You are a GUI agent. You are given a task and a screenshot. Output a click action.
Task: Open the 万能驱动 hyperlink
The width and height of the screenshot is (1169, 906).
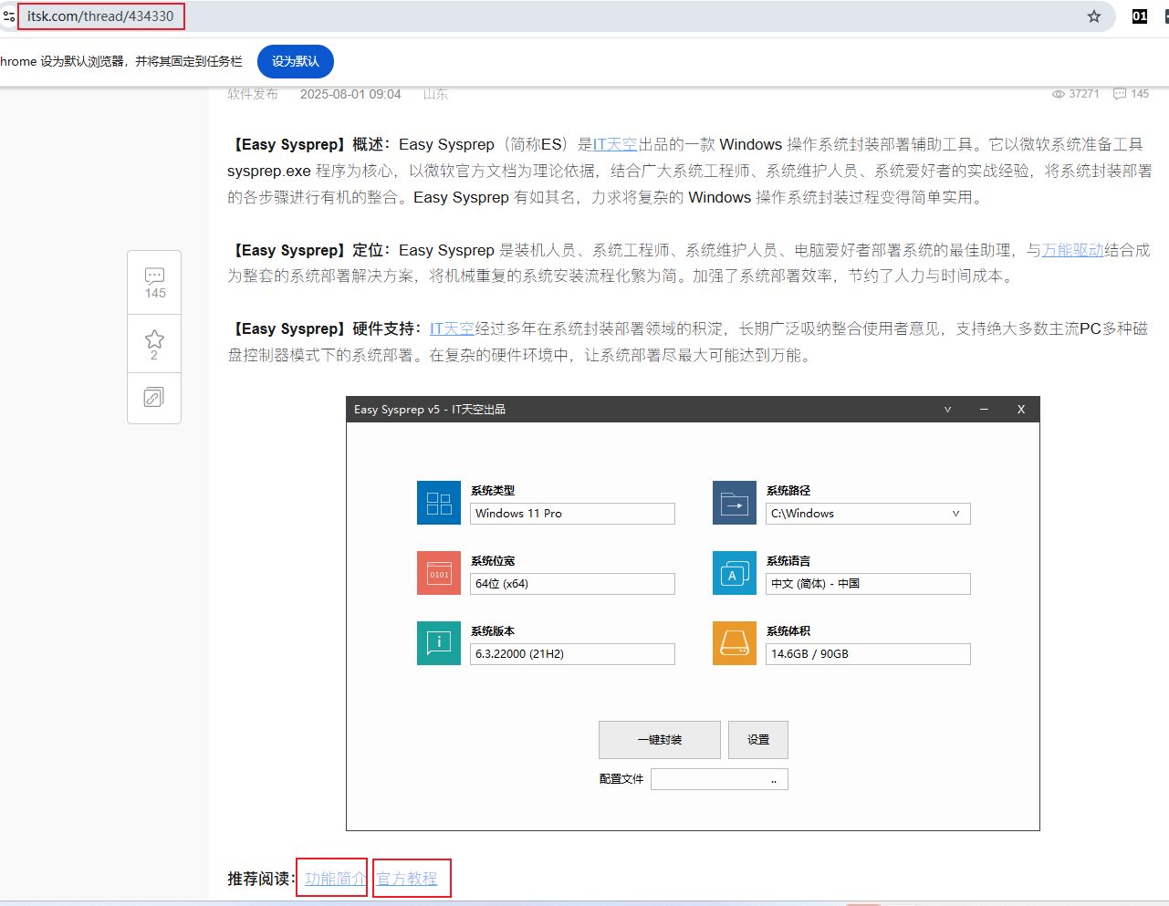1072,250
